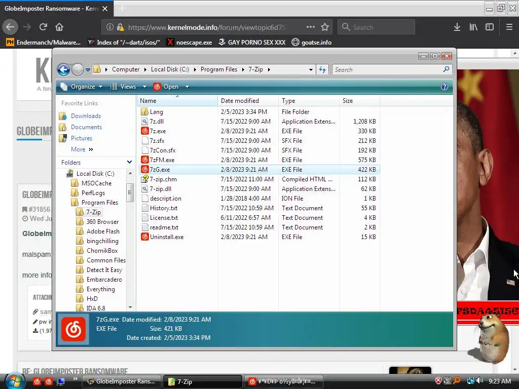Sort by Name column header
Image resolution: width=519 pixels, height=389 pixels.
tap(177, 101)
